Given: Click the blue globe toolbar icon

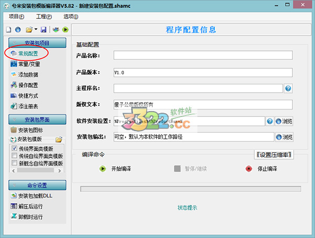Looking at the screenshot, I should [18, 30].
